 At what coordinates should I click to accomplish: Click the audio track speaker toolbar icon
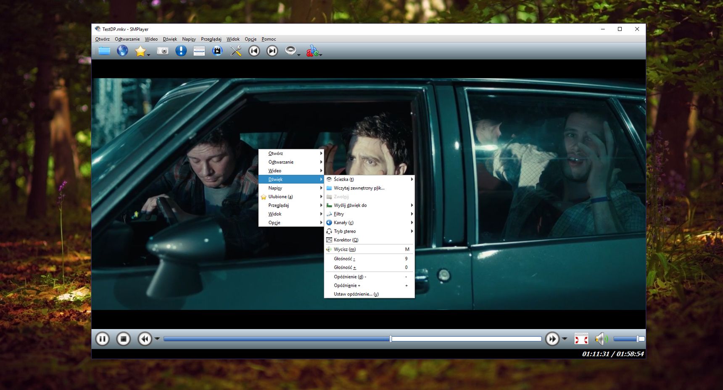[x=290, y=51]
